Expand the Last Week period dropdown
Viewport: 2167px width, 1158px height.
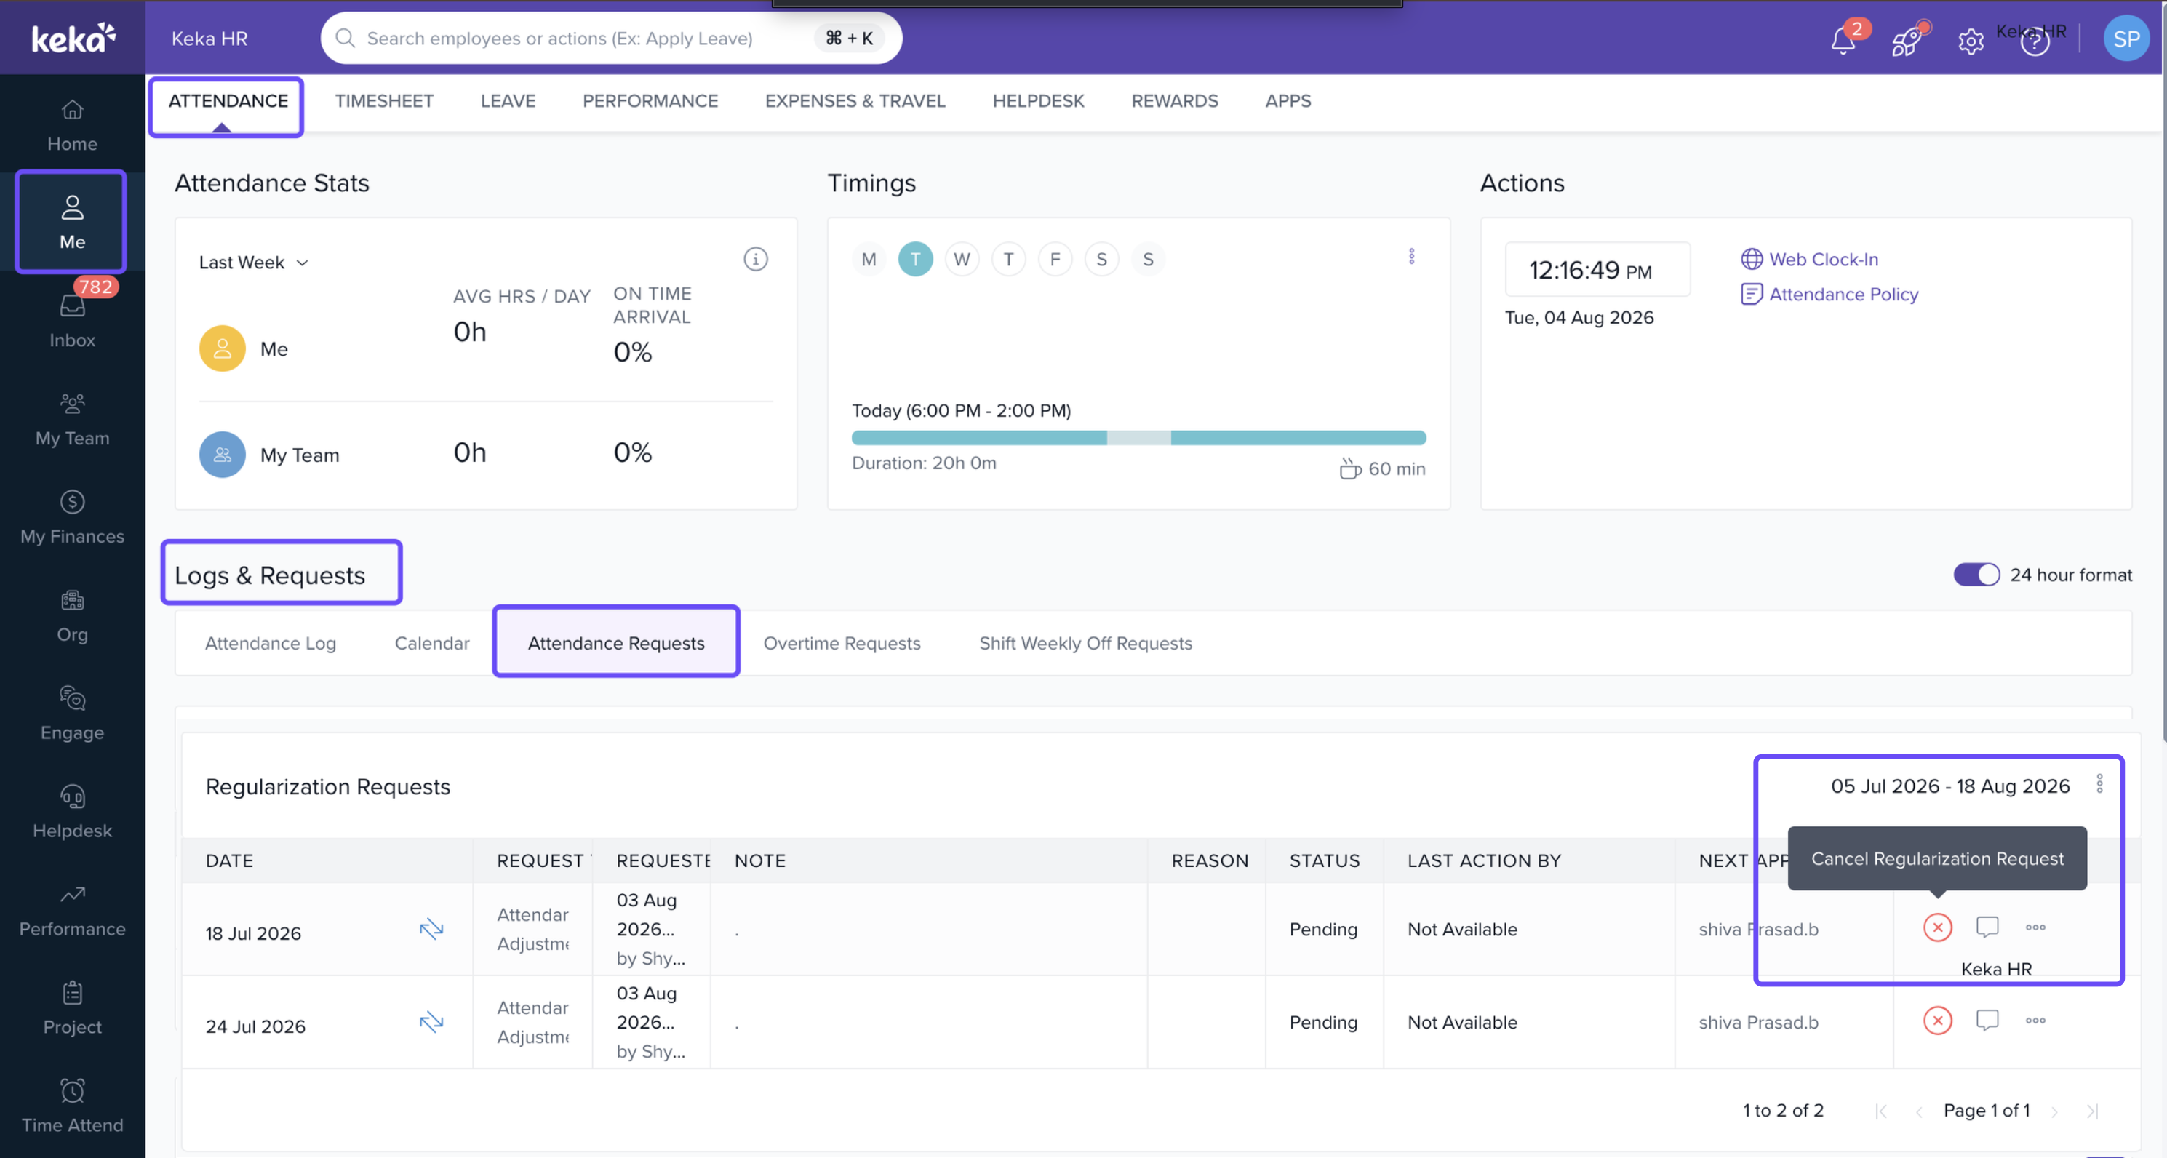[x=254, y=263]
